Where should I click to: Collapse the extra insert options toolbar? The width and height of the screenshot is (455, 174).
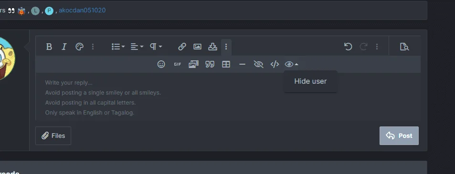(x=226, y=47)
